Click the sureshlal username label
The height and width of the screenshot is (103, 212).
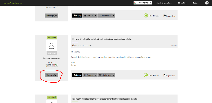pos(52,97)
